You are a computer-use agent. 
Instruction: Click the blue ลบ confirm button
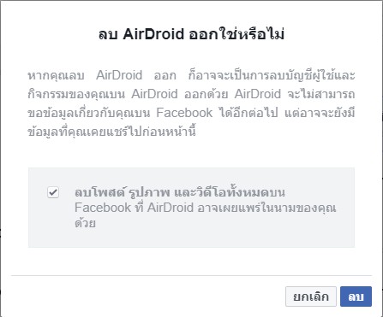tap(356, 296)
